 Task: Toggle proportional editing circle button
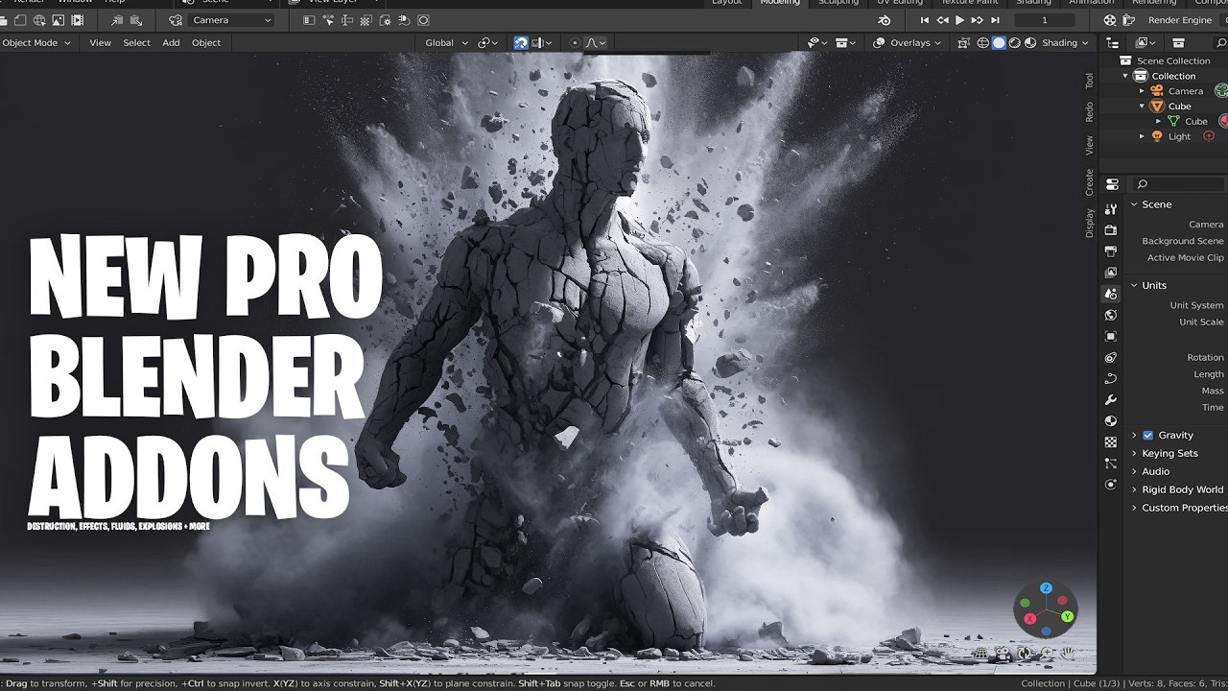pyautogui.click(x=575, y=42)
